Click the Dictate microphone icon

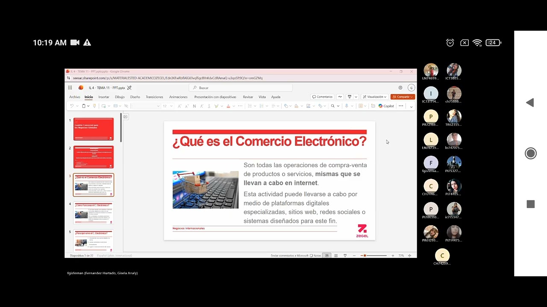point(347,106)
